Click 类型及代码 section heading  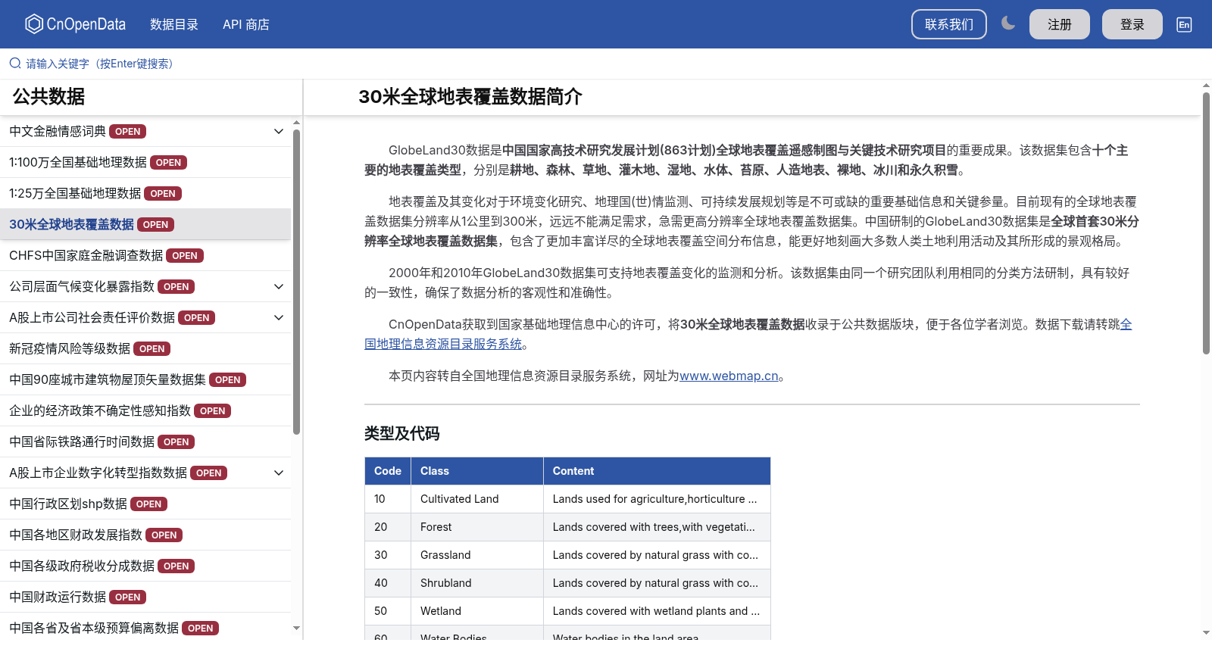click(402, 433)
